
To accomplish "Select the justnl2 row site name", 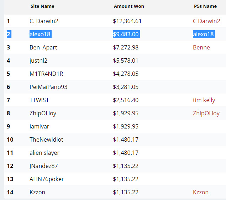I will tap(38, 60).
